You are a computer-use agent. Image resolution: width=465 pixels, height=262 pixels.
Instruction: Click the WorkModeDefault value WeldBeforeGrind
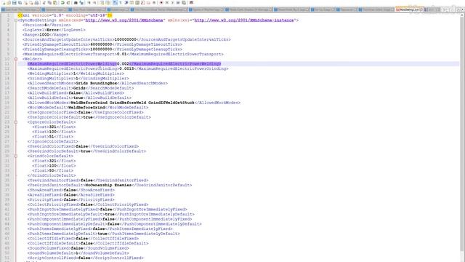[86, 108]
